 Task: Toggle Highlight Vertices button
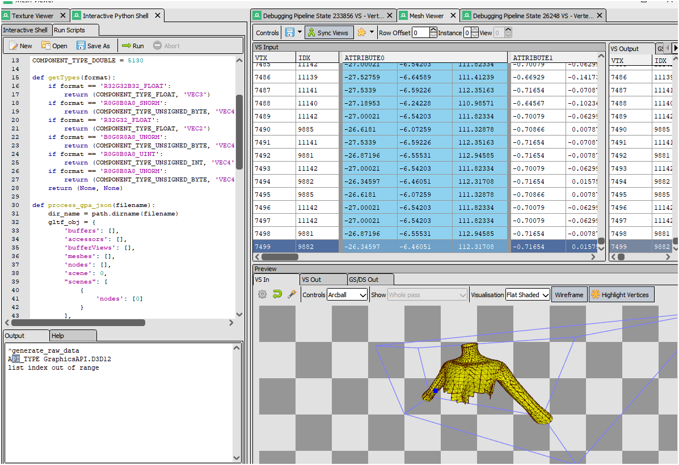[621, 295]
